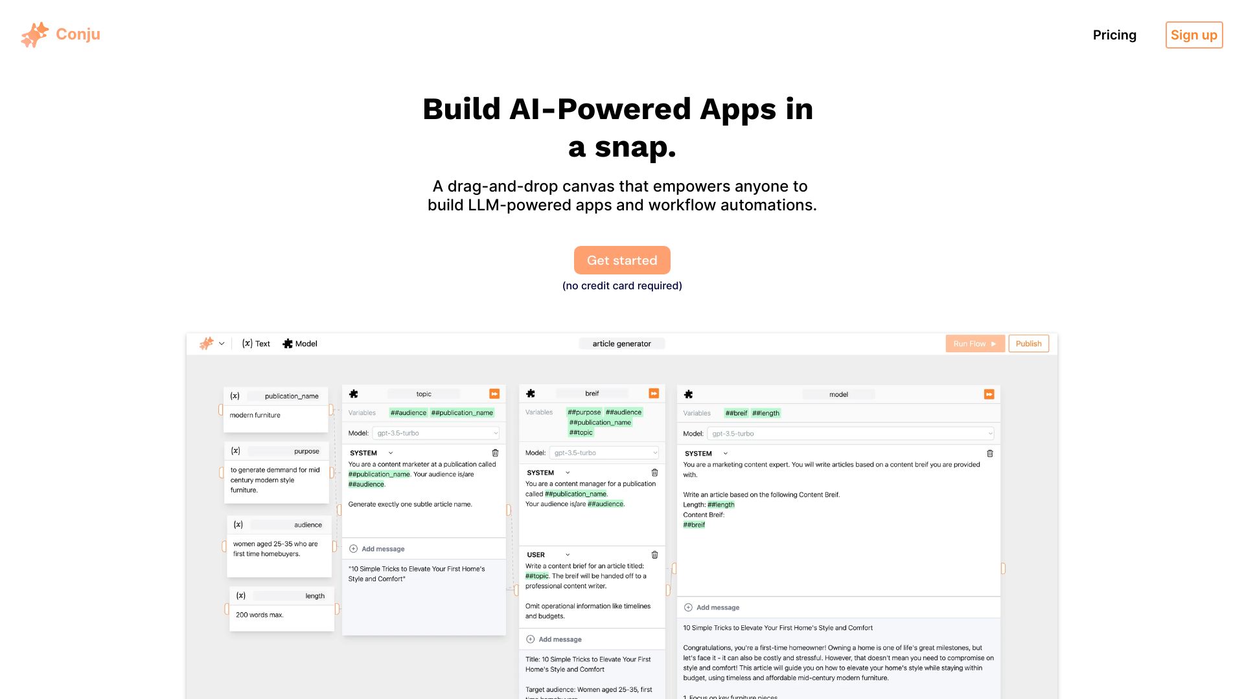Click the Pricing menu item
This screenshot has height=699, width=1244.
pyautogui.click(x=1115, y=34)
